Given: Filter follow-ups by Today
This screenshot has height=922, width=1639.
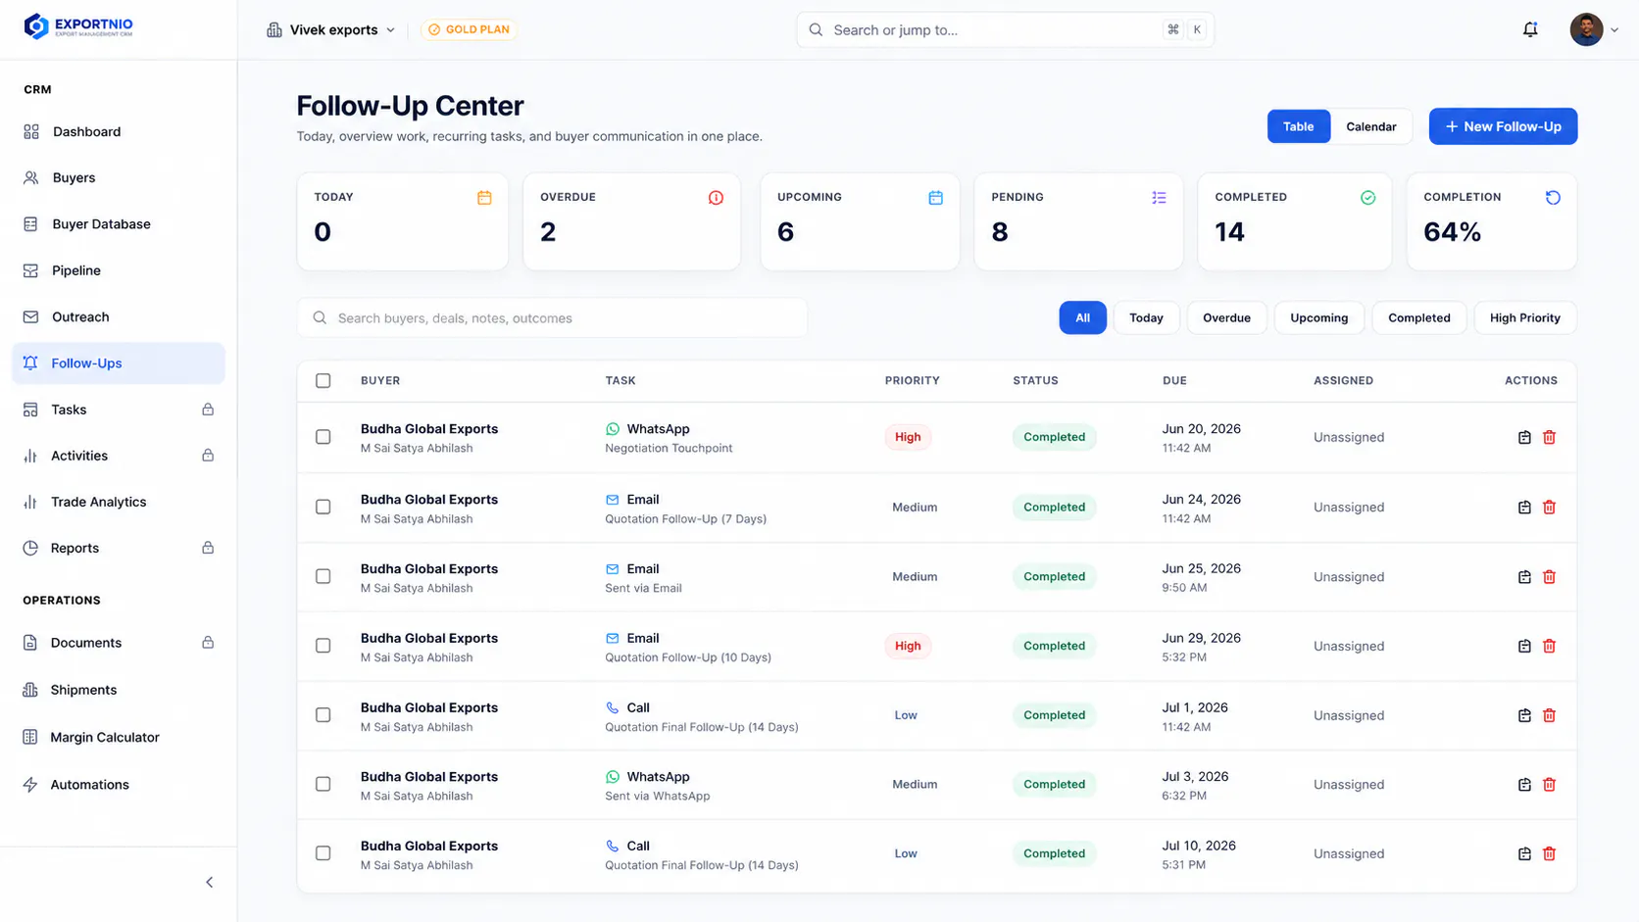Looking at the screenshot, I should [1146, 317].
